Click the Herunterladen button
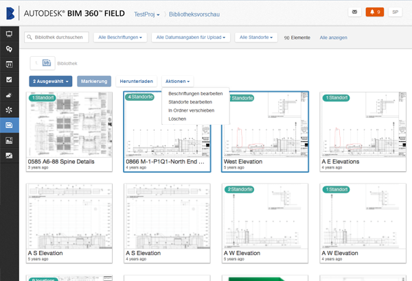Screen dimensions: 412x281 point(137,82)
